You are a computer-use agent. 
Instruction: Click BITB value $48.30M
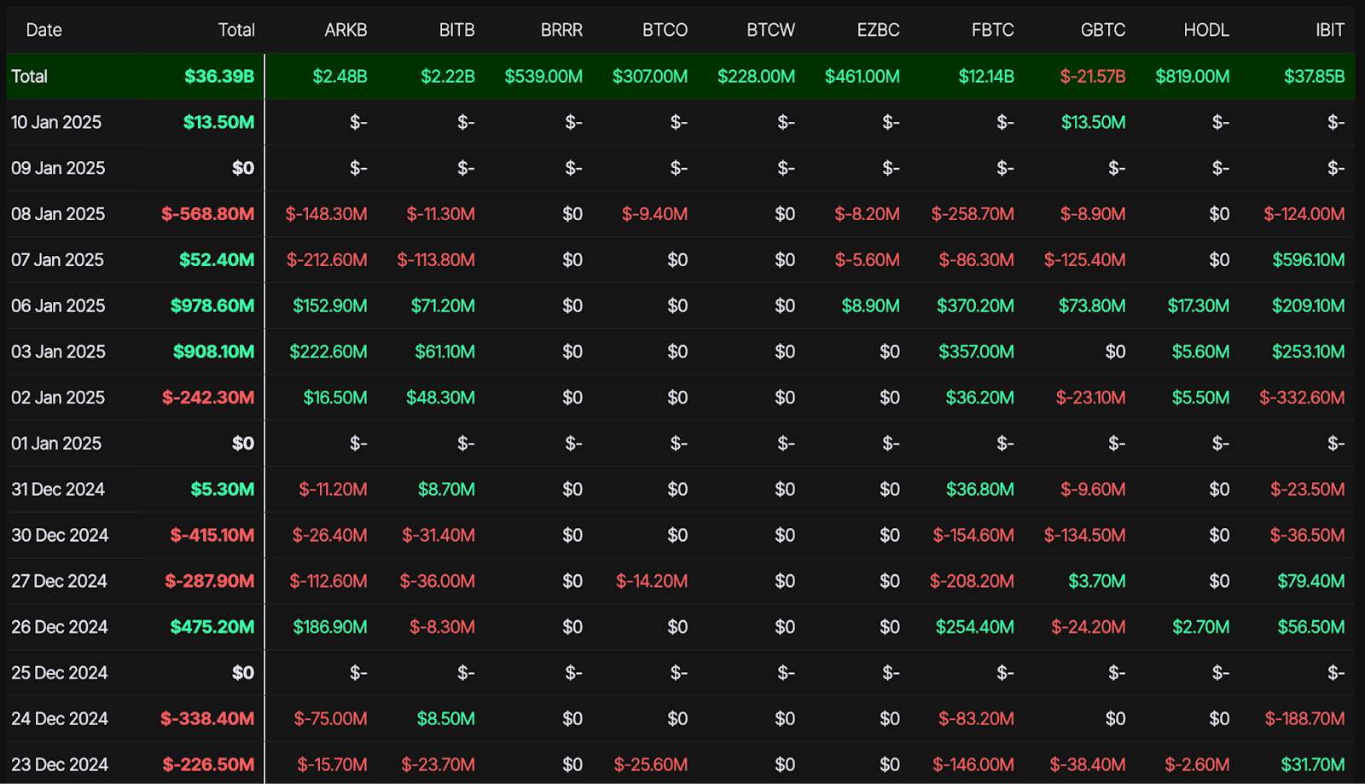coord(440,398)
